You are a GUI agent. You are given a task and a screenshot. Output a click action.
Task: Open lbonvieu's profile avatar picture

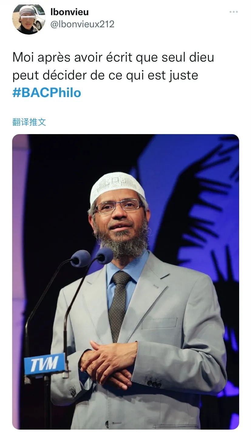pyautogui.click(x=29, y=19)
